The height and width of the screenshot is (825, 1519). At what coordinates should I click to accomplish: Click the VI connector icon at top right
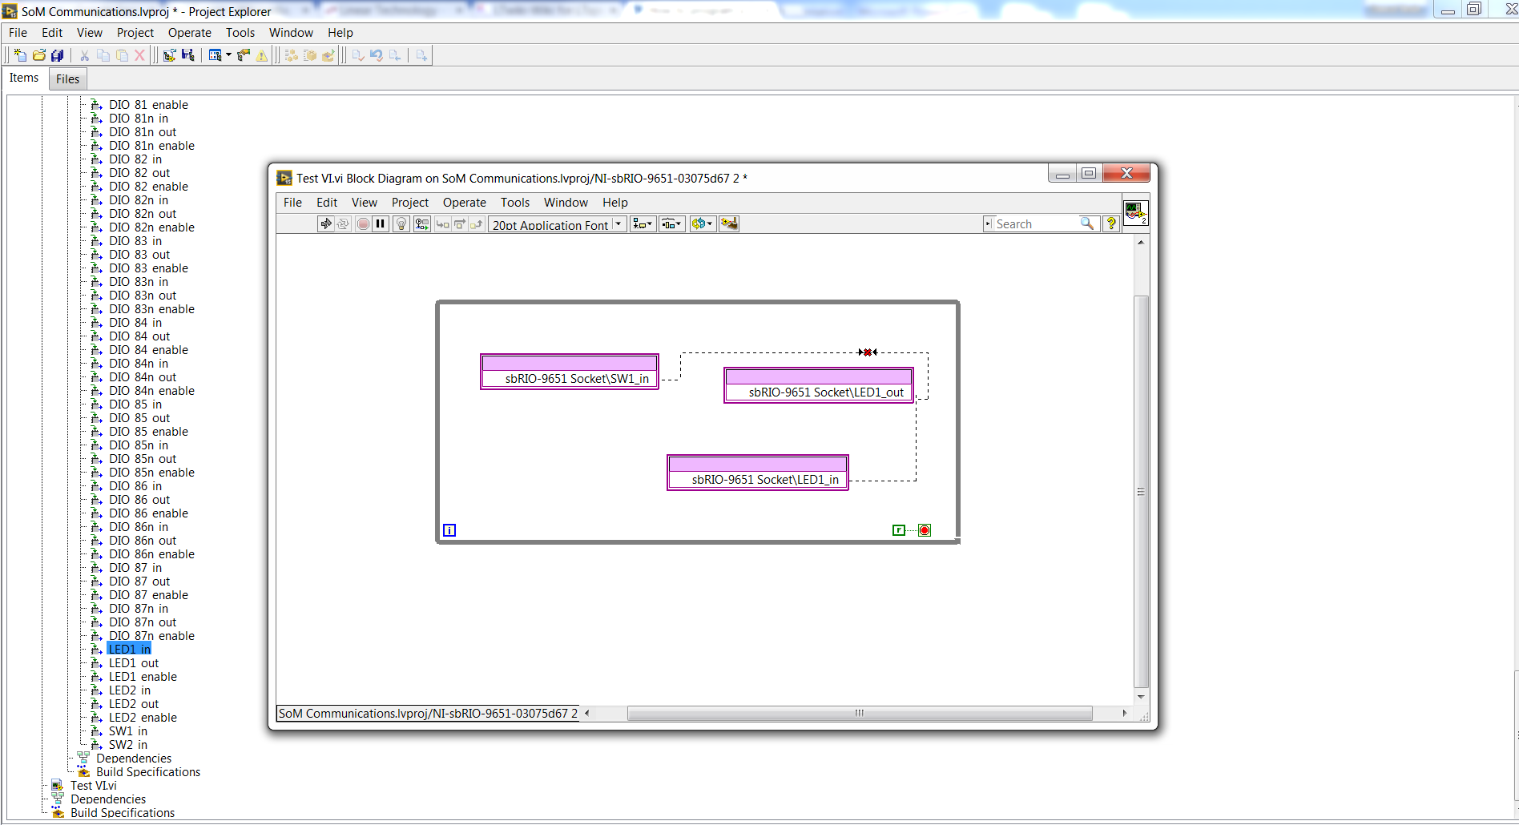(x=1135, y=212)
